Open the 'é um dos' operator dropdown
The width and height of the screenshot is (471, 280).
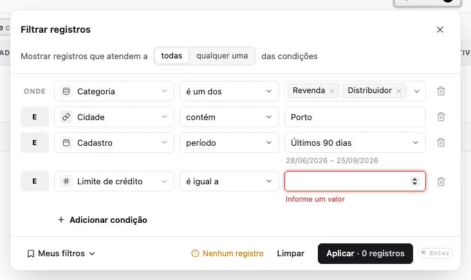click(x=229, y=91)
